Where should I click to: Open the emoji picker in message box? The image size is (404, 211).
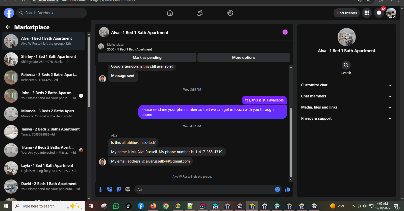coord(277,189)
